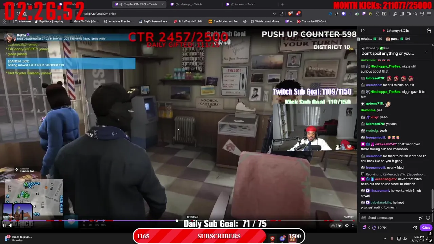This screenshot has width=434, height=244.
Task: Open weather widget Temps to plummet
Action: pos(19,239)
